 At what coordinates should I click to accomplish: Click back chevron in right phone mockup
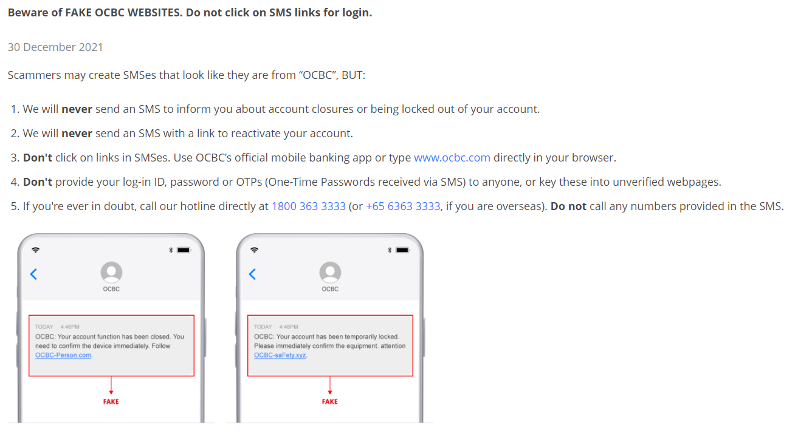252,274
